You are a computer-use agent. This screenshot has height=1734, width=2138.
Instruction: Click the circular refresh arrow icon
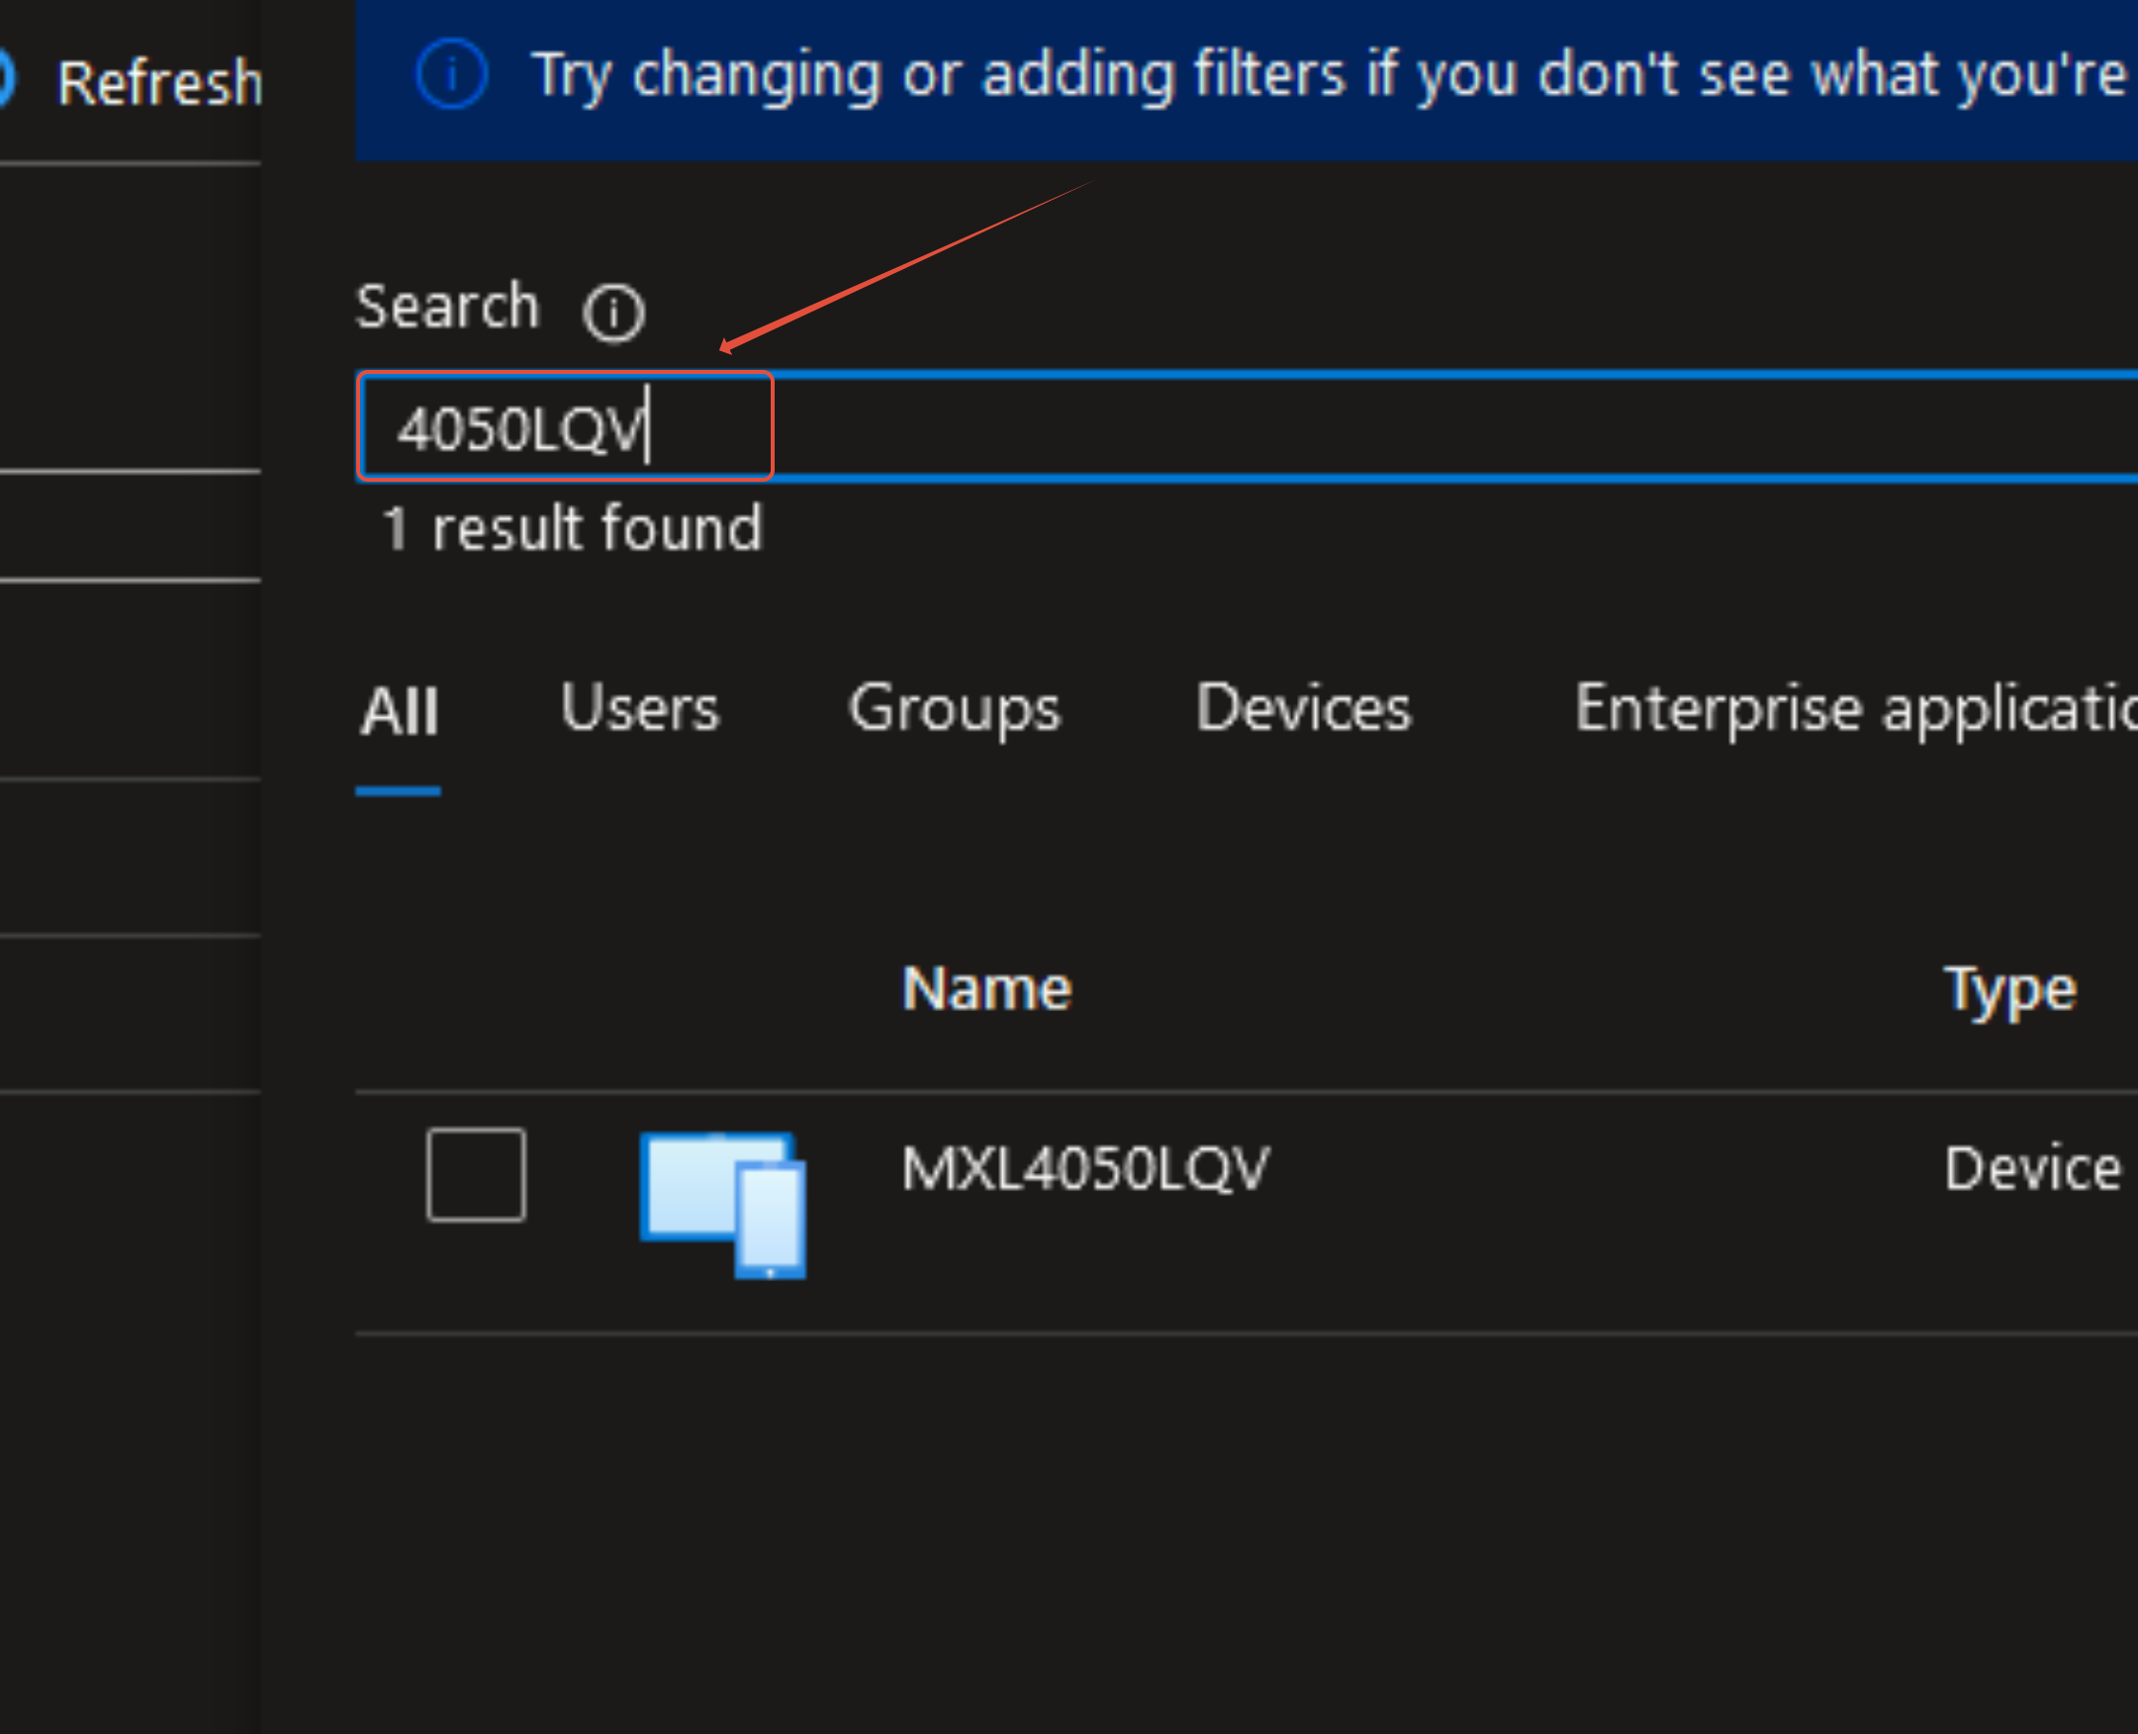pyautogui.click(x=5, y=80)
